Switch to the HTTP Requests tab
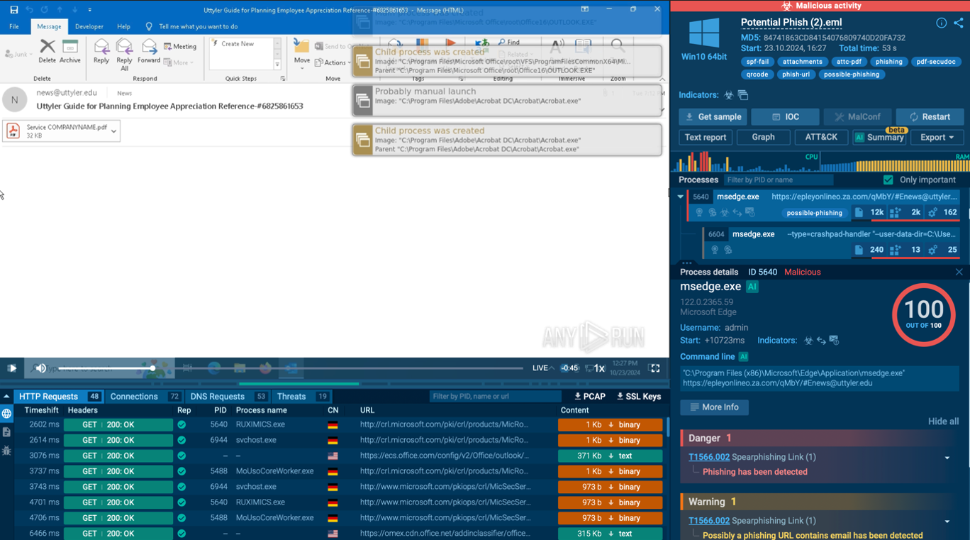This screenshot has width=970, height=540. click(58, 397)
